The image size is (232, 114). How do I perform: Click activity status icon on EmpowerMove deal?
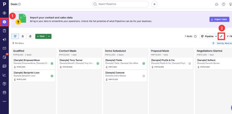point(52,64)
